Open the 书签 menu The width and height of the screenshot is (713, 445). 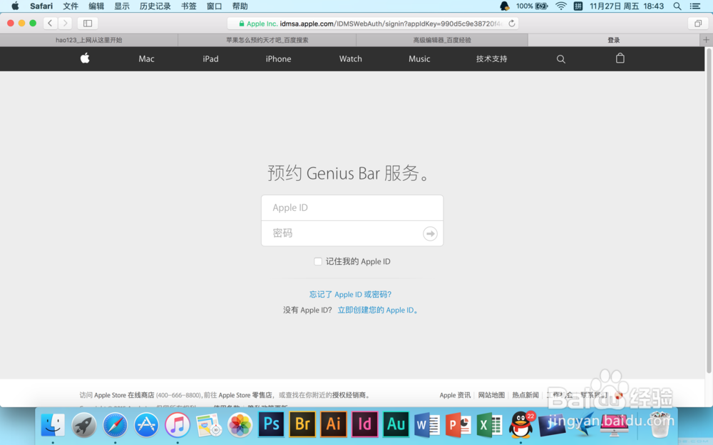tap(189, 6)
